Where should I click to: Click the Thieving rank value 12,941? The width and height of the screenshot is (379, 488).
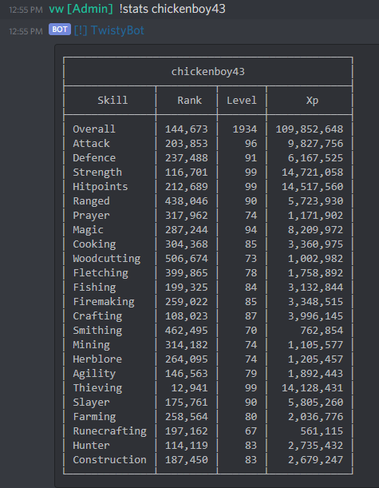click(189, 388)
